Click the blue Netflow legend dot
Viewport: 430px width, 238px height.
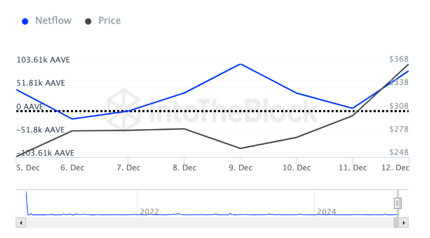pyautogui.click(x=24, y=21)
